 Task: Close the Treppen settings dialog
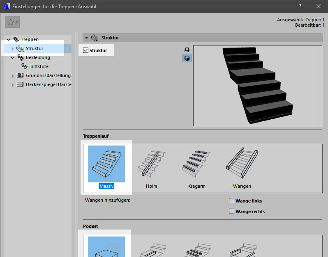point(319,6)
